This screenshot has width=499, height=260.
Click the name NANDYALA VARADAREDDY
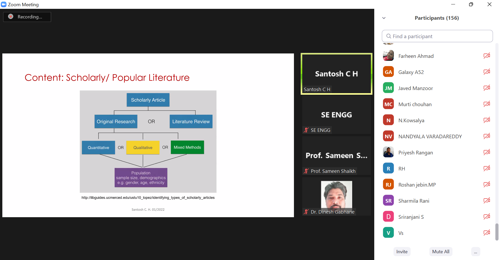pyautogui.click(x=430, y=136)
